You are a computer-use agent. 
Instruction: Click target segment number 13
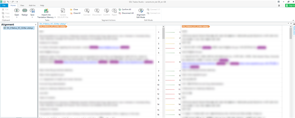click(x=180, y=99)
